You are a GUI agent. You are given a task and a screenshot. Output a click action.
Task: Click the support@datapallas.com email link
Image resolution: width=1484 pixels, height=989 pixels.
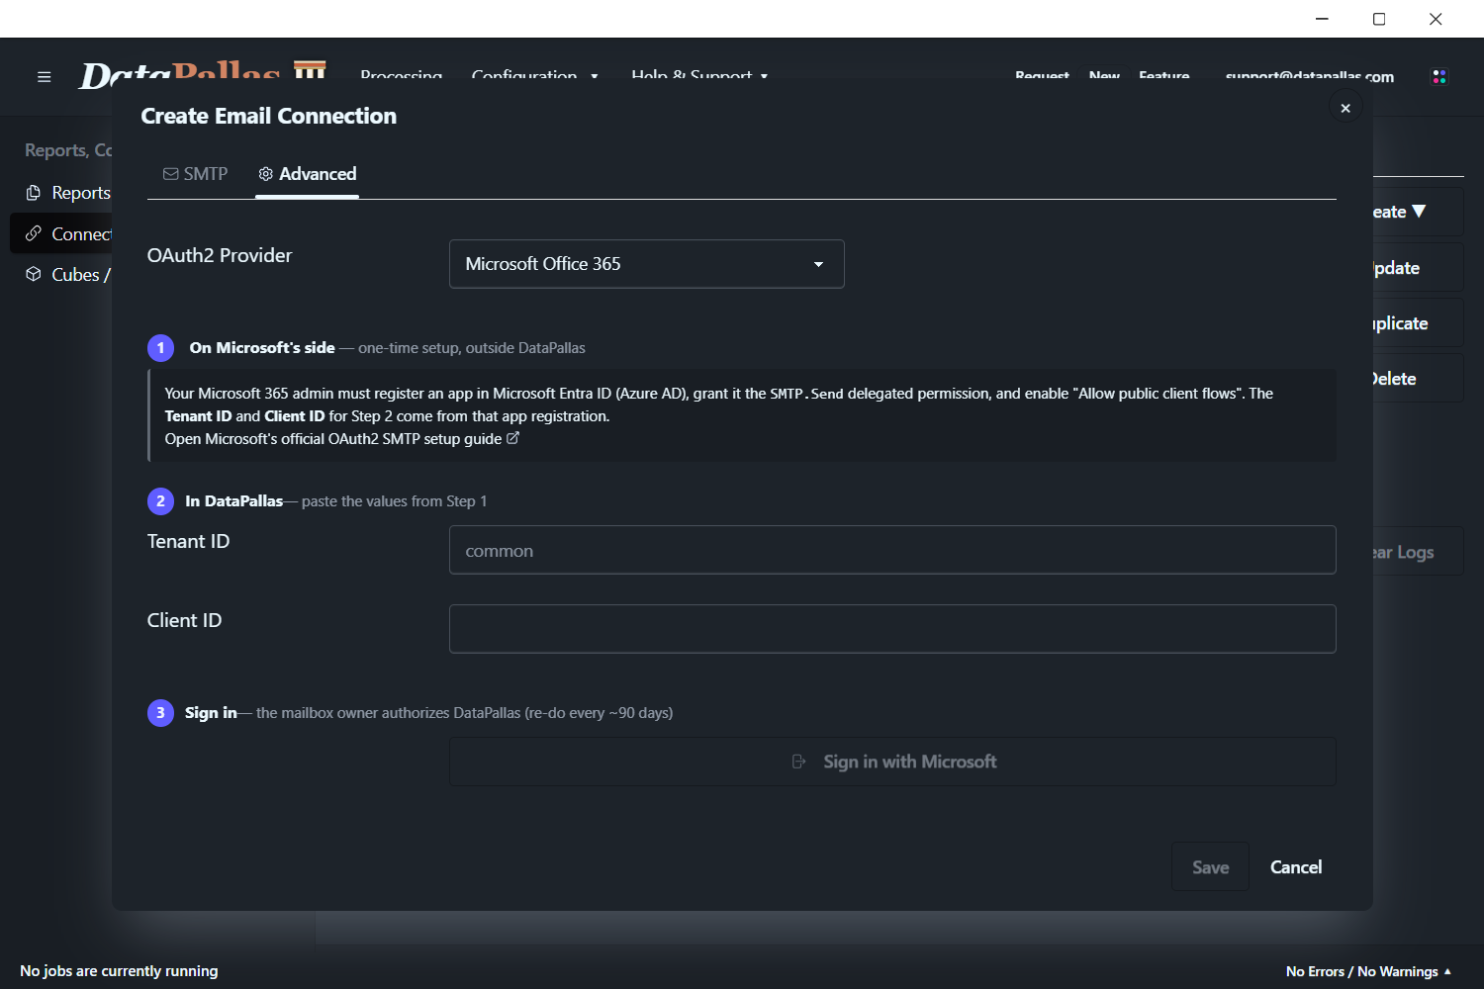click(1309, 76)
